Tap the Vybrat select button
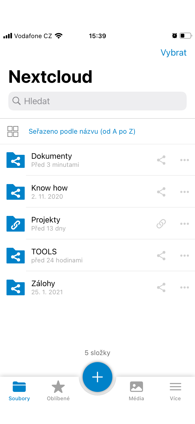The image size is (195, 424). pyautogui.click(x=173, y=53)
